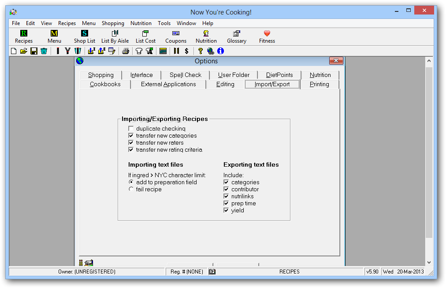Uncheck the contributor export checkbox
This screenshot has height=288, width=446.
coord(226,189)
